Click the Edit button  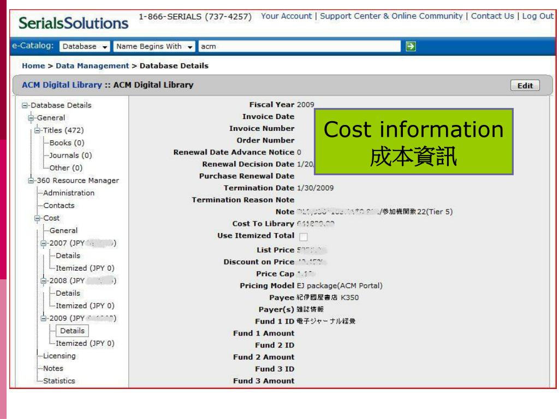tap(525, 86)
